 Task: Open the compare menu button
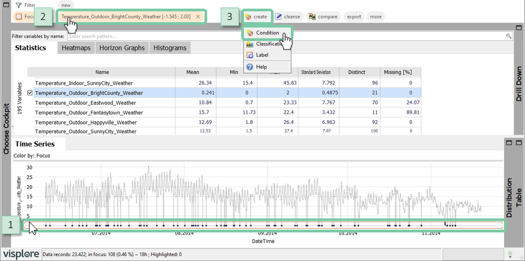323,17
